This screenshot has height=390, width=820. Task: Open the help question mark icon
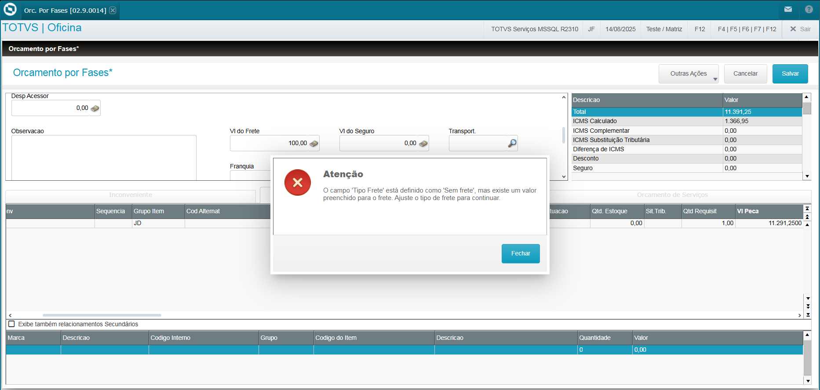(809, 9)
